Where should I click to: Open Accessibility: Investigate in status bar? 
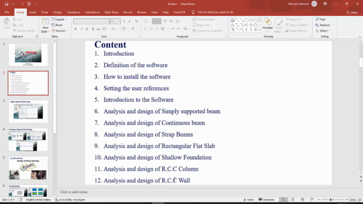pyautogui.click(x=70, y=199)
